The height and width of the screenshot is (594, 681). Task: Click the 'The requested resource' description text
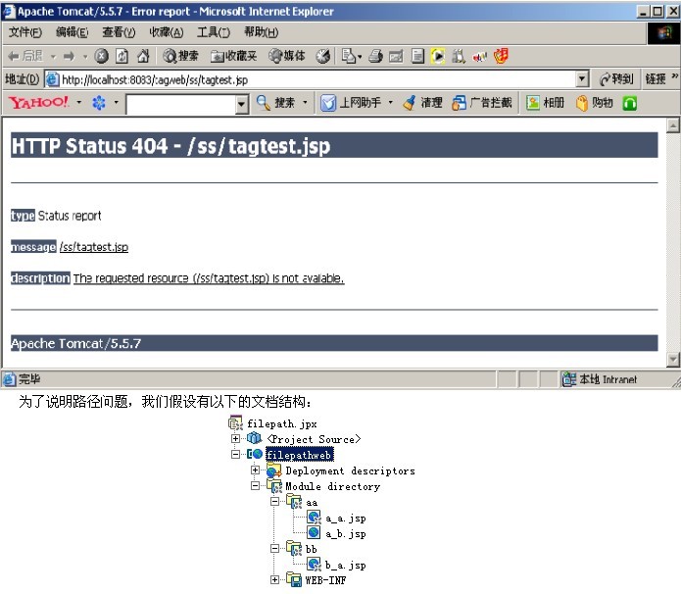click(x=209, y=278)
